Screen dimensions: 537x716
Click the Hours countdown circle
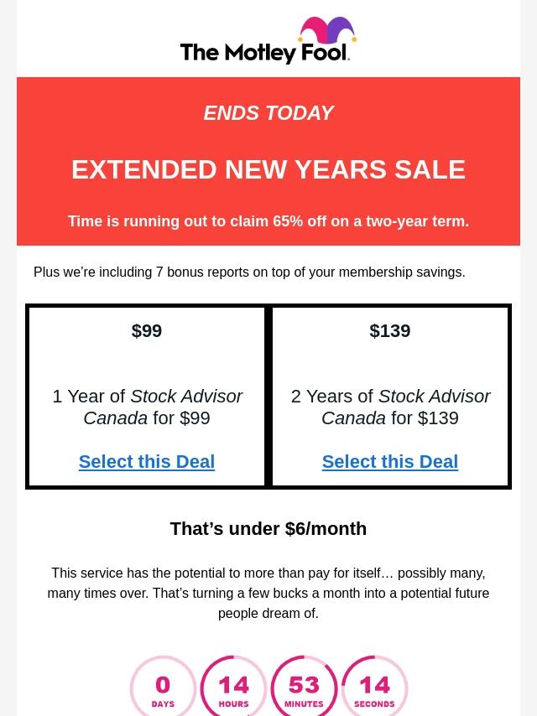click(233, 687)
